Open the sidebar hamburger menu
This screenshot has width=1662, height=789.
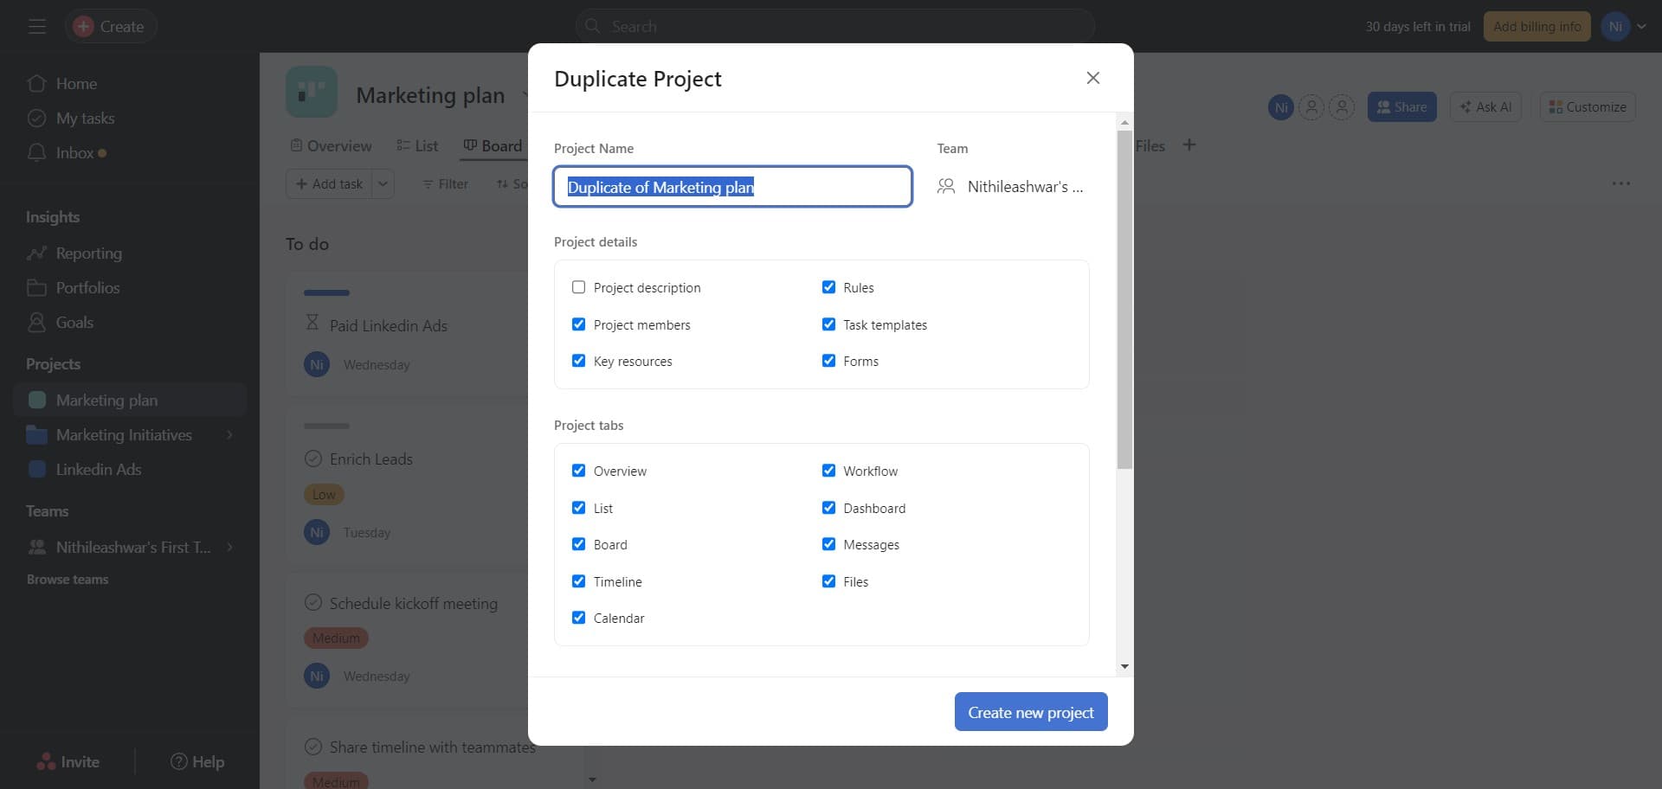pyautogui.click(x=37, y=26)
